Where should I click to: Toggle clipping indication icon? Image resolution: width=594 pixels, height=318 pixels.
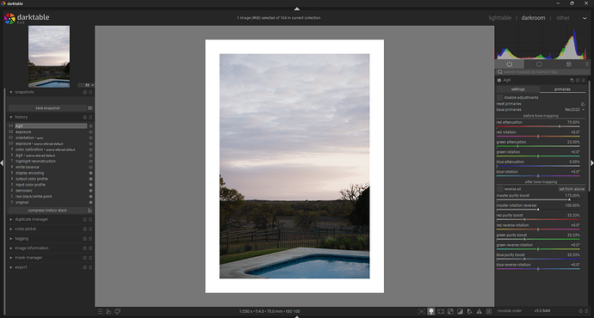(x=460, y=312)
